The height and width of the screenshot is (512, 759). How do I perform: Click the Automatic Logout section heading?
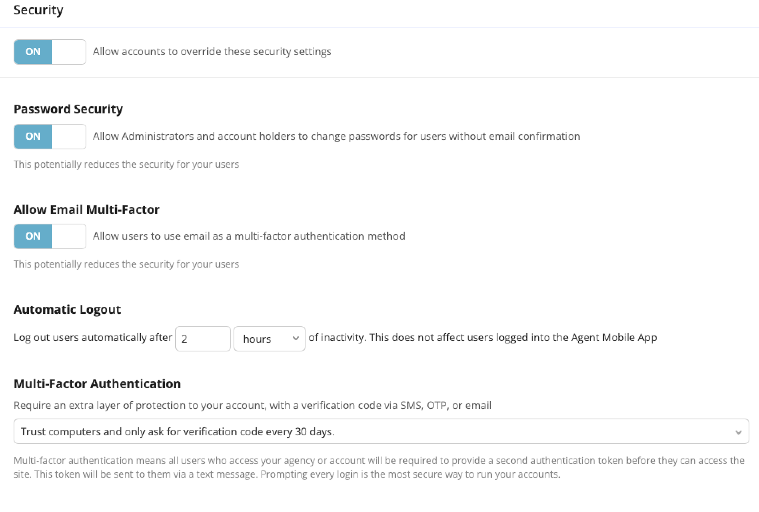[x=67, y=310]
